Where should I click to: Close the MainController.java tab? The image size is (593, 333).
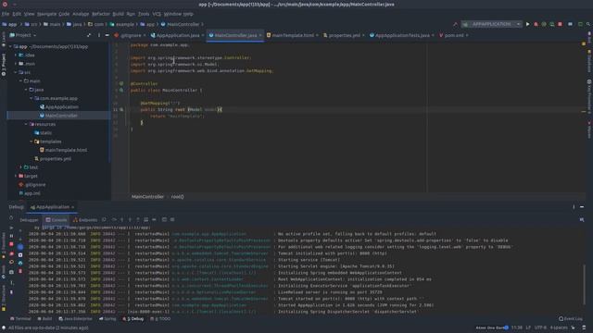pos(260,35)
